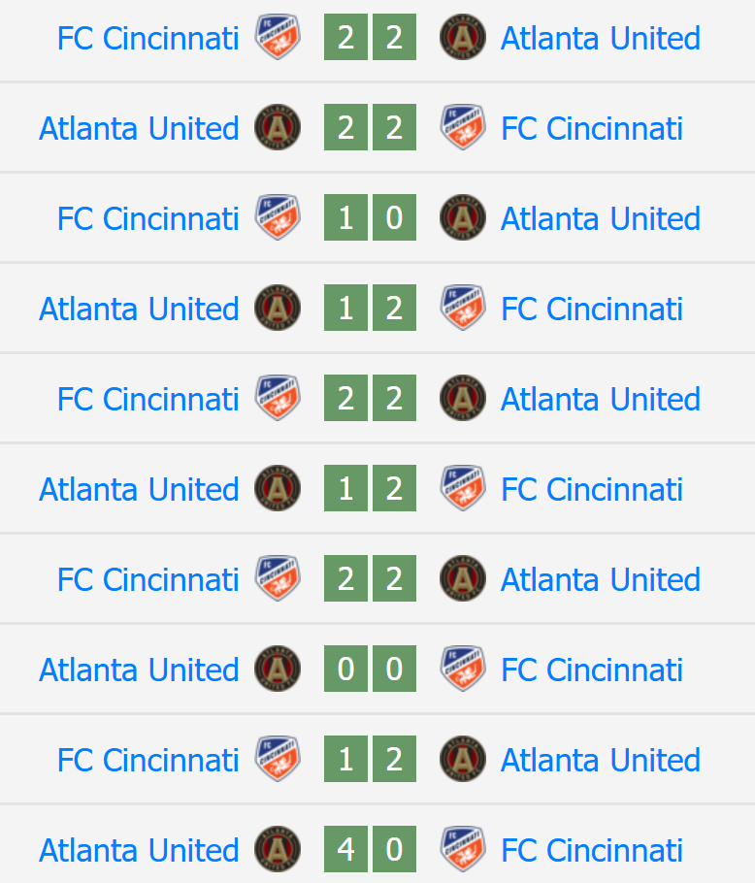The width and height of the screenshot is (755, 883).
Task: Click FC Cincinnati's 1 score in the 1-0 match
Action: click(x=345, y=218)
